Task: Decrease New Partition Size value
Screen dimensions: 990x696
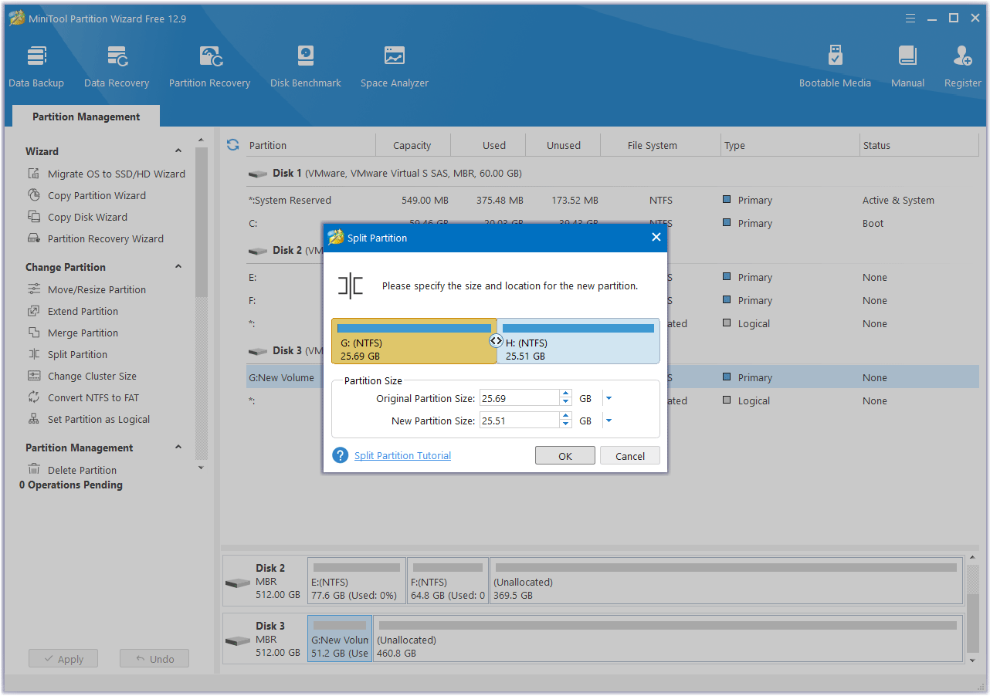Action: (x=566, y=424)
